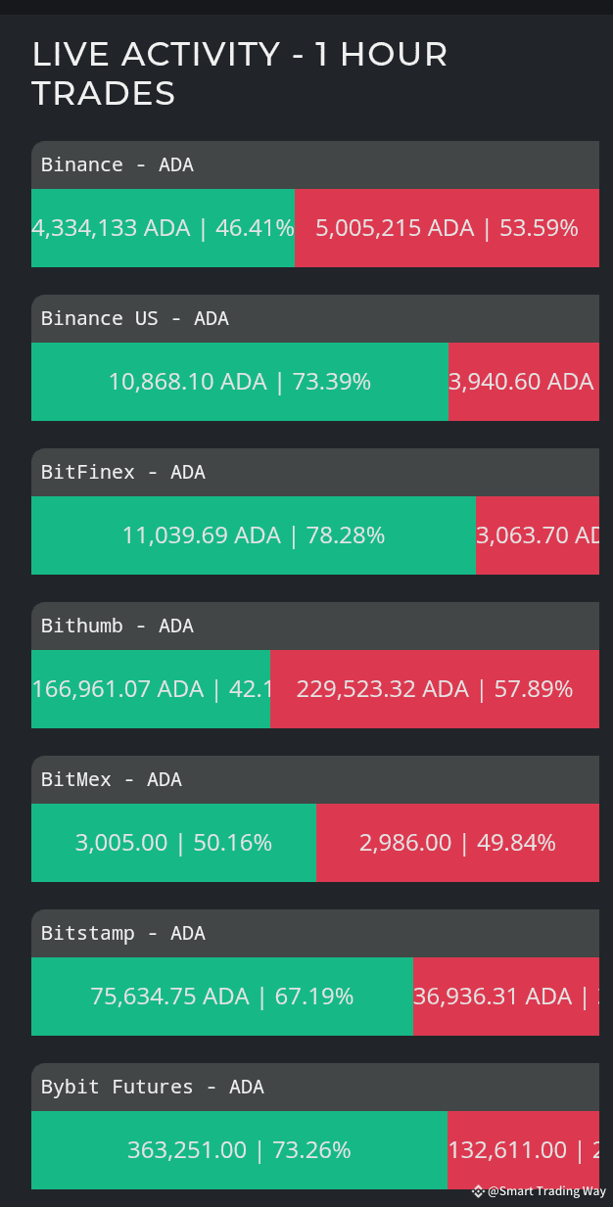This screenshot has height=1207, width=613.
Task: Select the Bybit Futures - ADA header
Action: tap(315, 1087)
